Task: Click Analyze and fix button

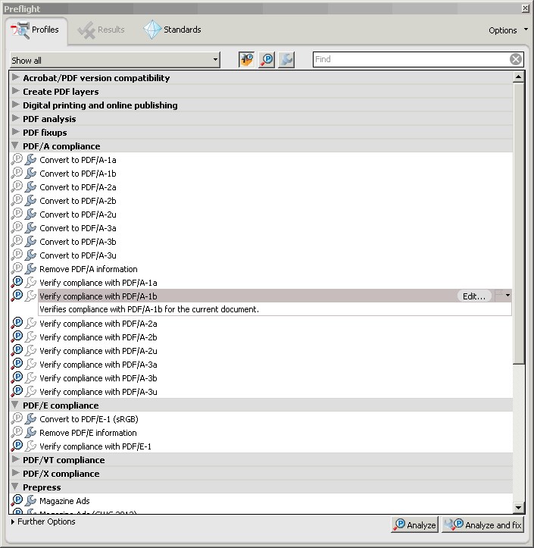Action: (483, 525)
